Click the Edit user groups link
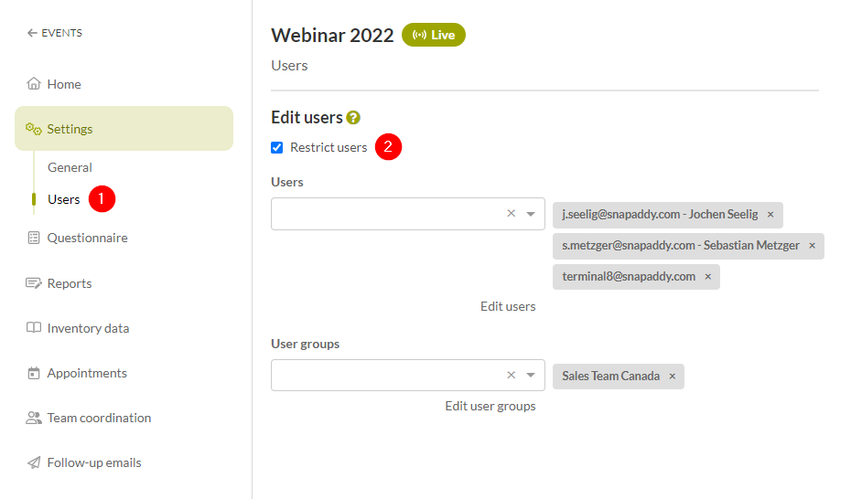Screen dimensions: 851x499 coord(490,406)
